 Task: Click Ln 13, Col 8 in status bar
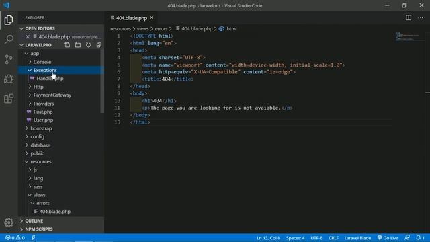tap(269, 238)
